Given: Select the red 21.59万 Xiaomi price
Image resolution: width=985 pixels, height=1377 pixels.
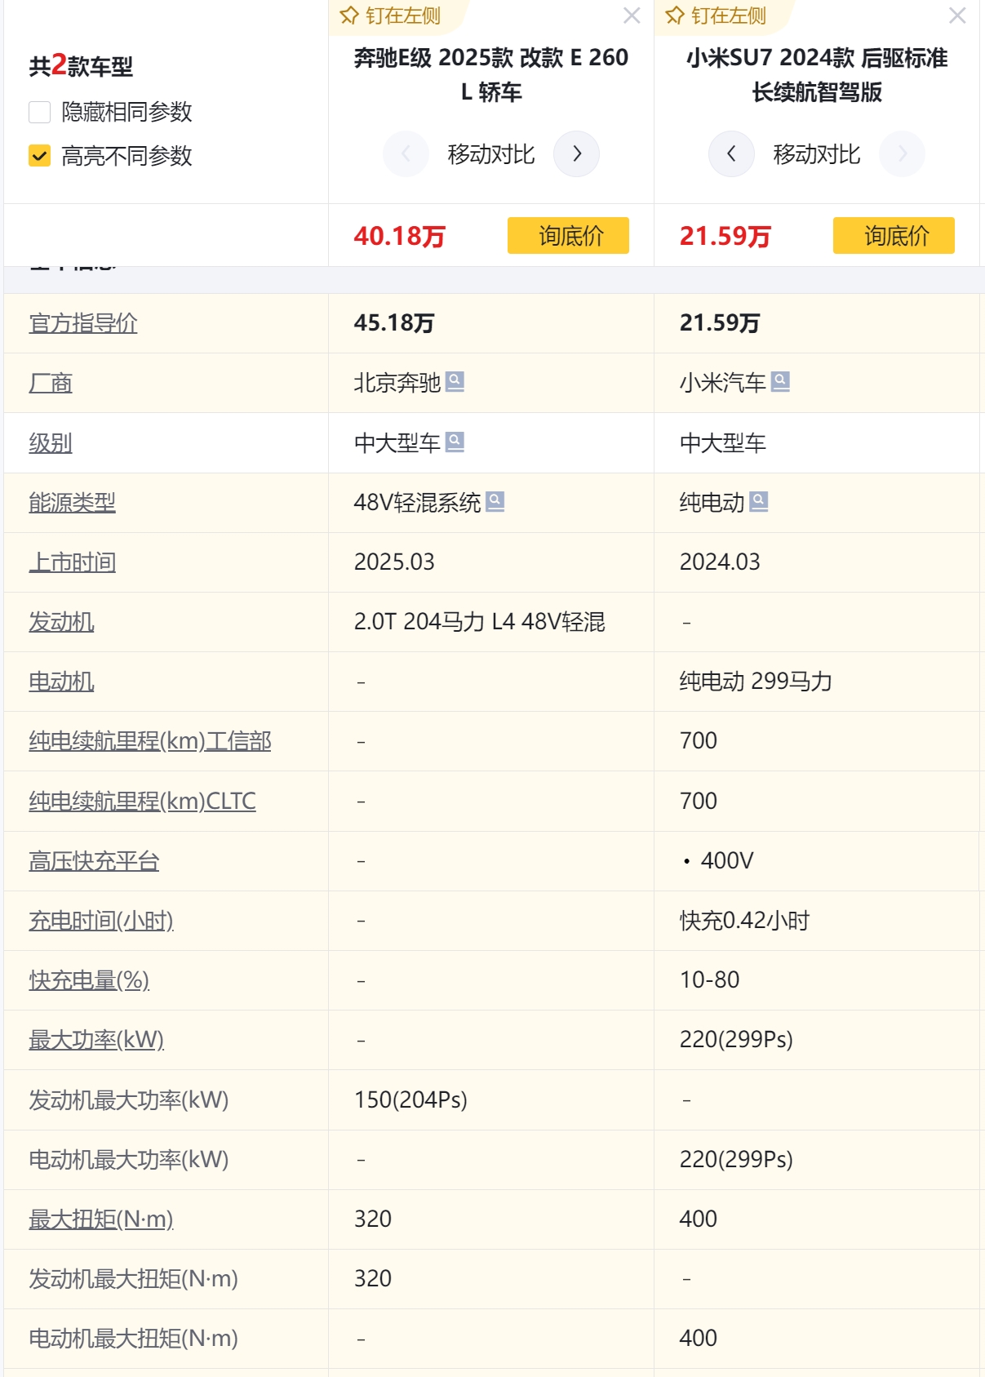Looking at the screenshot, I should pyautogui.click(x=725, y=237).
